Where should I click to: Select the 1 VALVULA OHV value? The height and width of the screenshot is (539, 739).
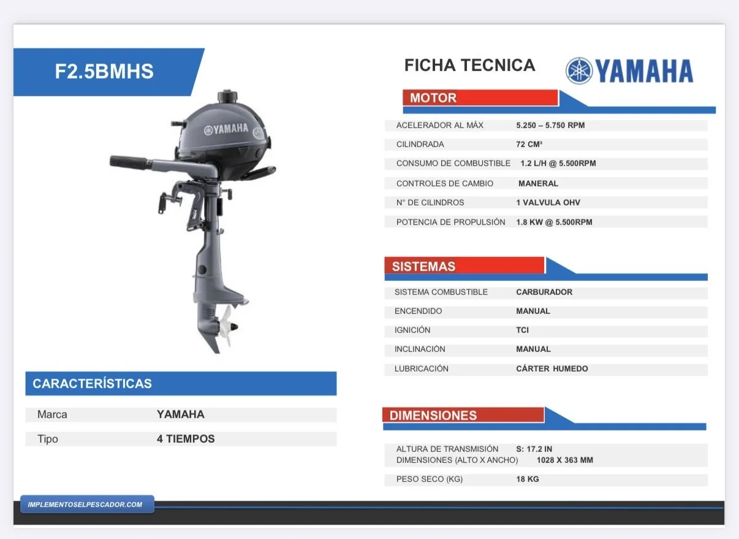[548, 202]
